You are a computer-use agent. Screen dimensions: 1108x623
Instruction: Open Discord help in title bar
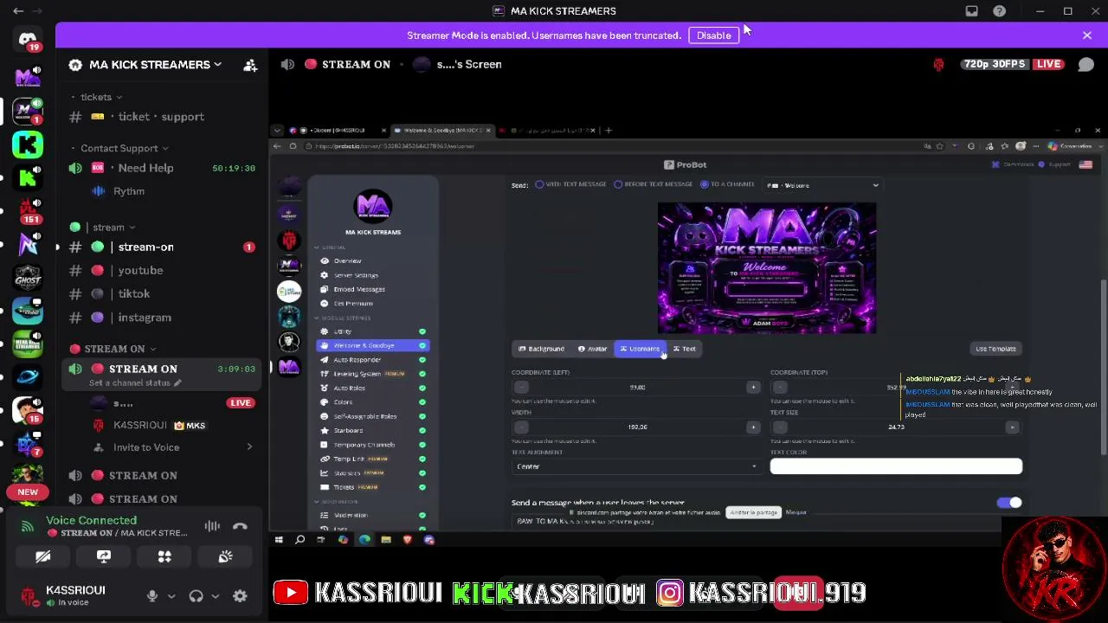[x=1000, y=11]
